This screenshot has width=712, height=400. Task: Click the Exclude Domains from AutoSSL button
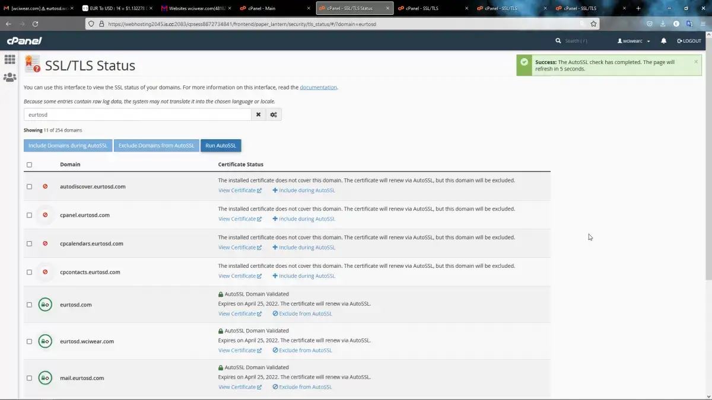pyautogui.click(x=156, y=145)
